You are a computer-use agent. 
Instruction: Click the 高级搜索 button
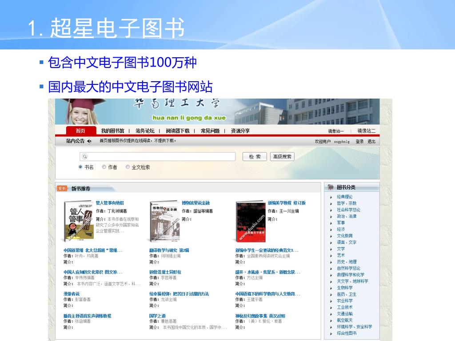point(282,157)
